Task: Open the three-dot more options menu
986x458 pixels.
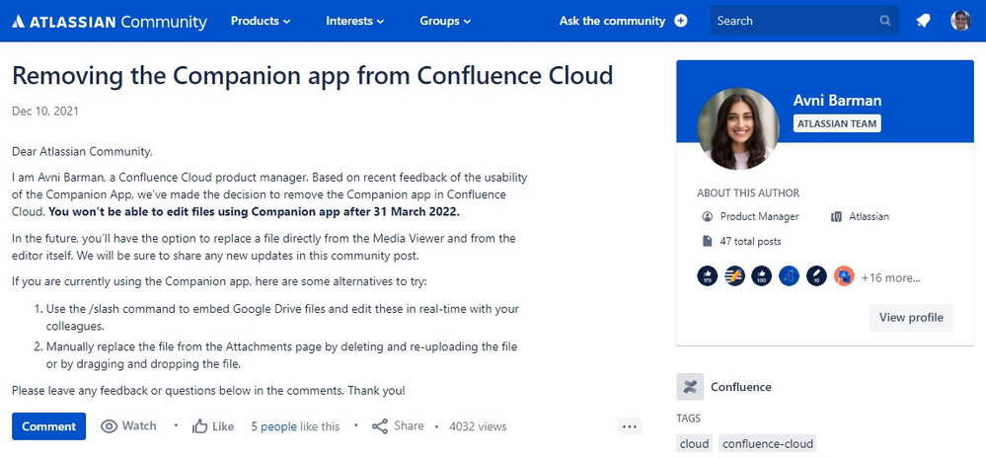Action: [630, 426]
